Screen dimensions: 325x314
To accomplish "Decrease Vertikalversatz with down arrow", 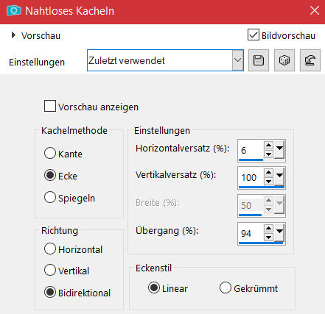I will [268, 182].
